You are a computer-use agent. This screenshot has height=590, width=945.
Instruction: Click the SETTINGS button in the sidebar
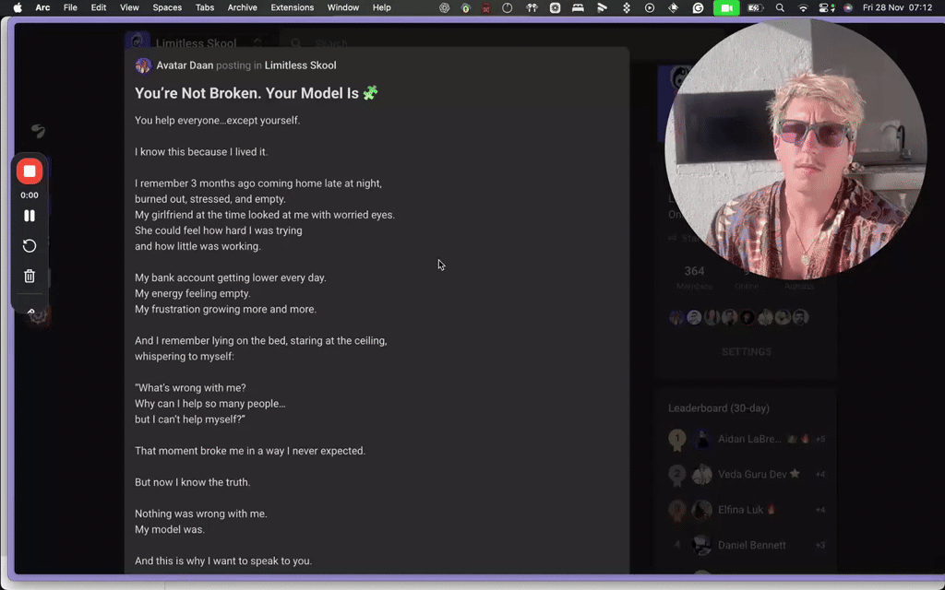(x=746, y=351)
